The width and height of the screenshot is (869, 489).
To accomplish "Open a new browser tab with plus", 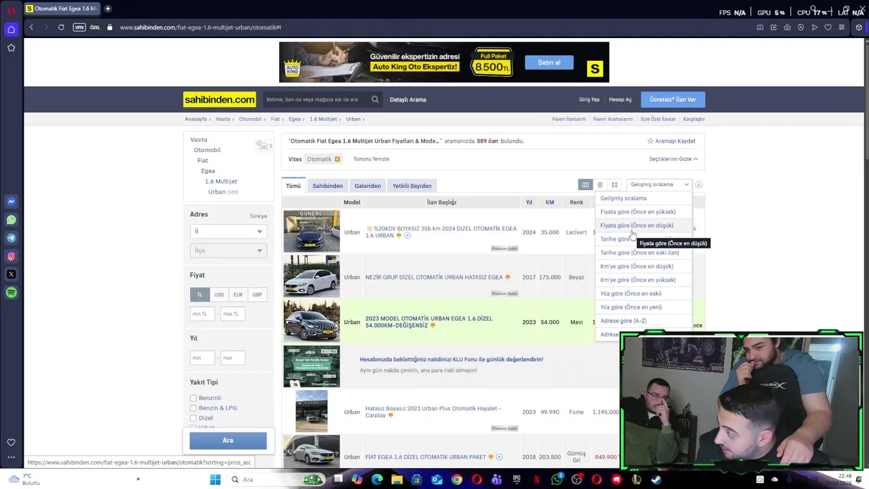I will [x=107, y=9].
